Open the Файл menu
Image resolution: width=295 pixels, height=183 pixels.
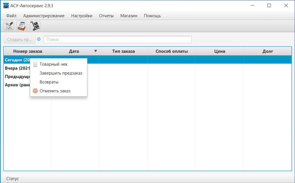pyautogui.click(x=11, y=16)
